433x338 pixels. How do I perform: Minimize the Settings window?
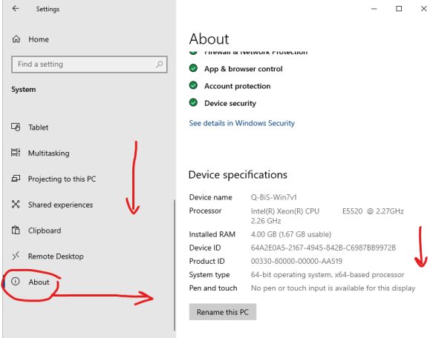tap(374, 9)
